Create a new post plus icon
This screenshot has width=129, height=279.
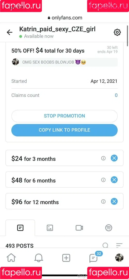66,258
